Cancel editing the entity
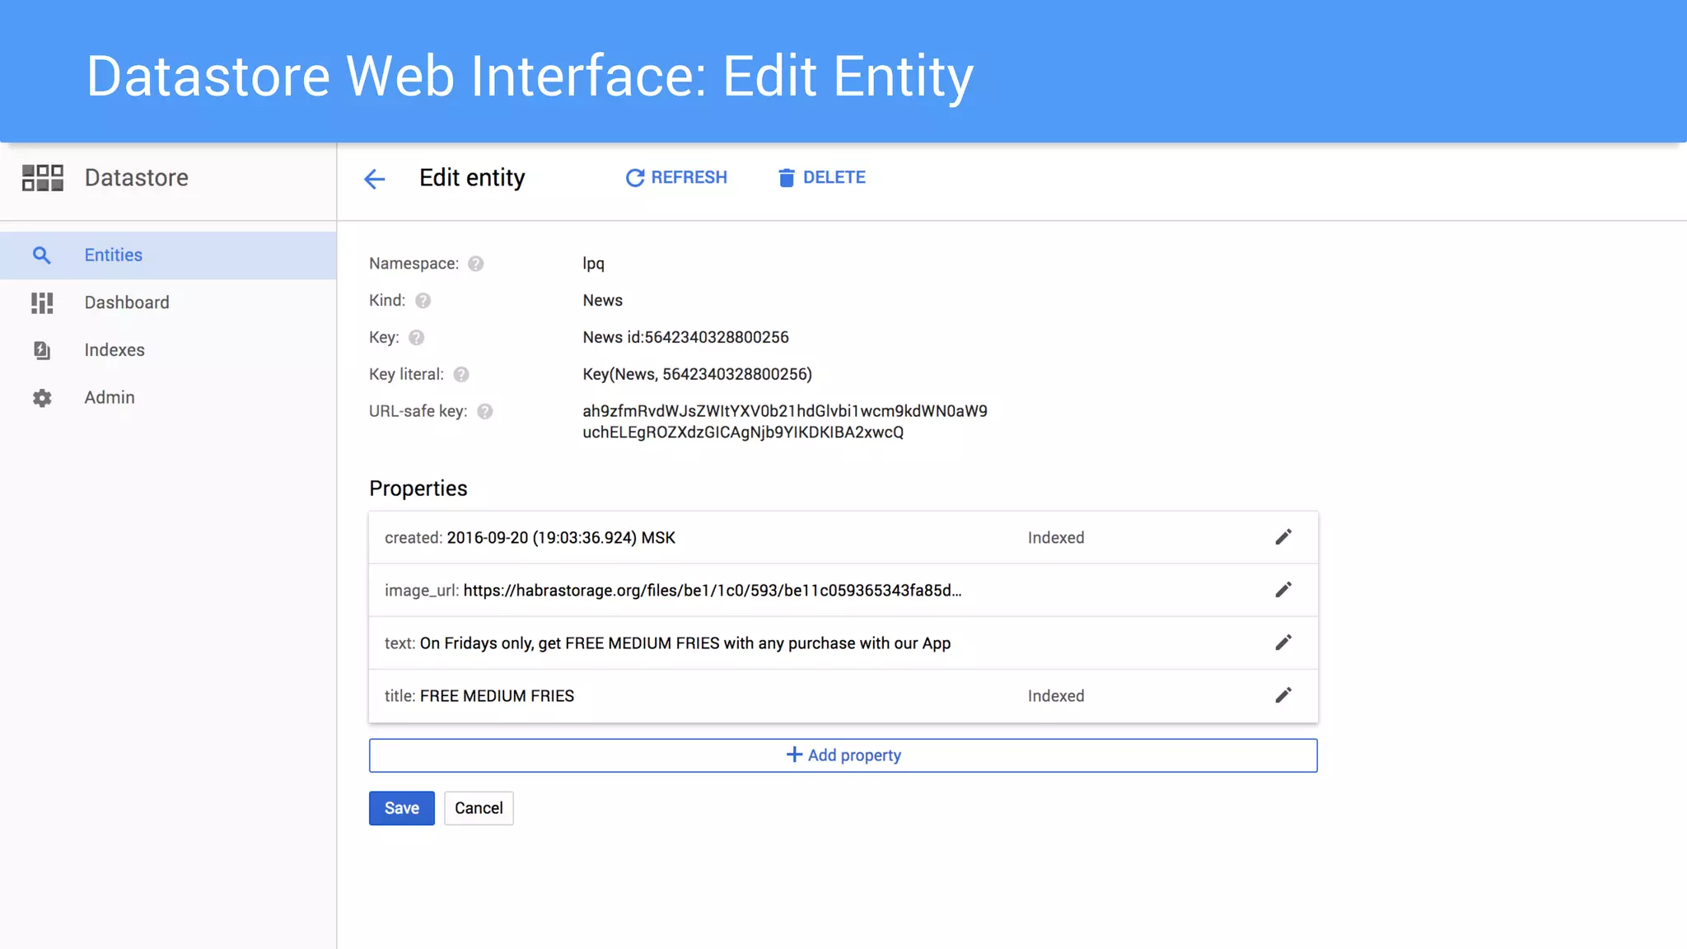Viewport: 1687px width, 949px height. coord(479,808)
